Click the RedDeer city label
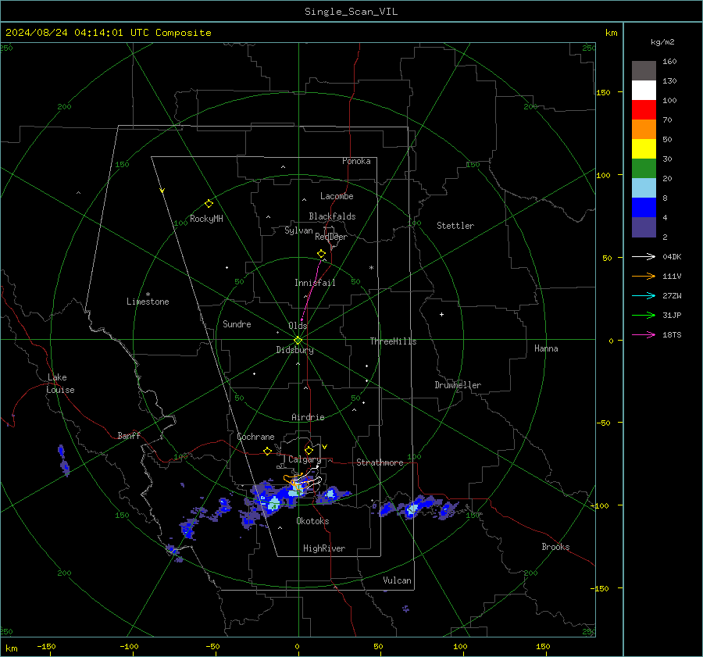 (x=331, y=237)
